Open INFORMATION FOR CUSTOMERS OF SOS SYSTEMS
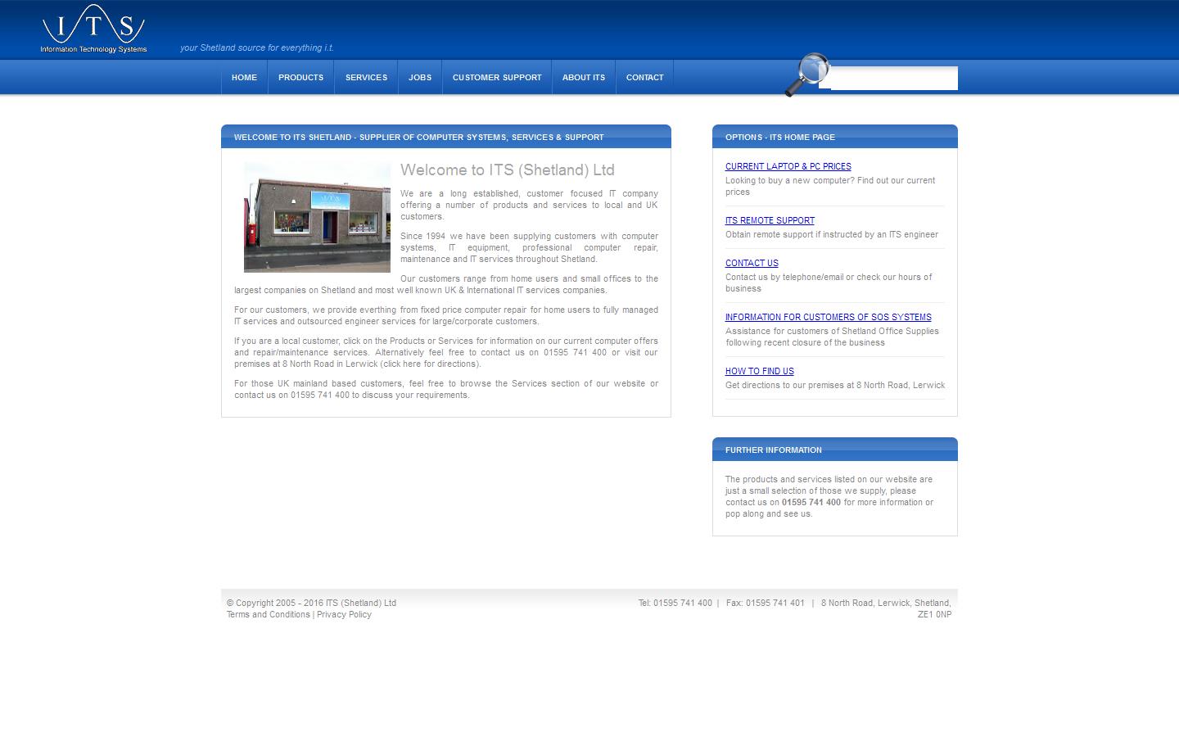1179x737 pixels. (x=828, y=317)
